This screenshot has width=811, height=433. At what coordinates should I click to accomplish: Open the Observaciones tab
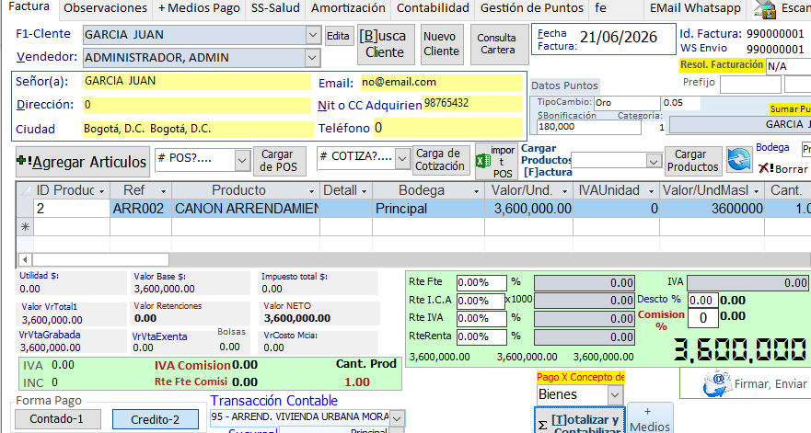pyautogui.click(x=106, y=8)
